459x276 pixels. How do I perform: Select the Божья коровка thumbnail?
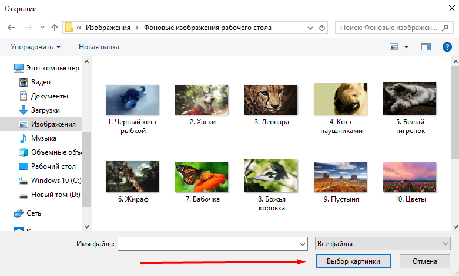click(271, 176)
